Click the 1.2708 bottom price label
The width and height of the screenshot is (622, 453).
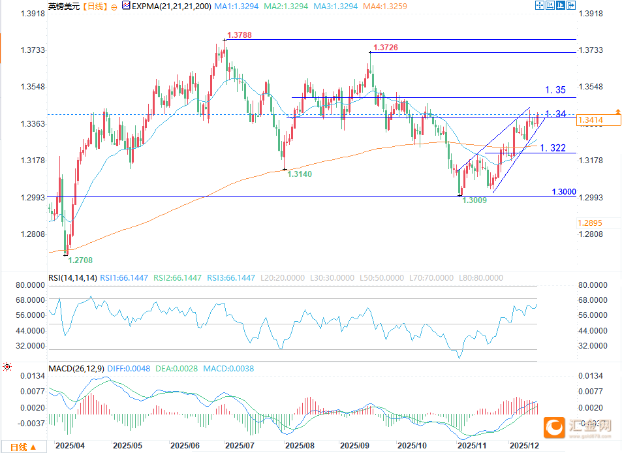80,260
